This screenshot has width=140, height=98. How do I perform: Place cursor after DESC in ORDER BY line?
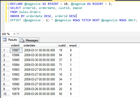pos(77,16)
